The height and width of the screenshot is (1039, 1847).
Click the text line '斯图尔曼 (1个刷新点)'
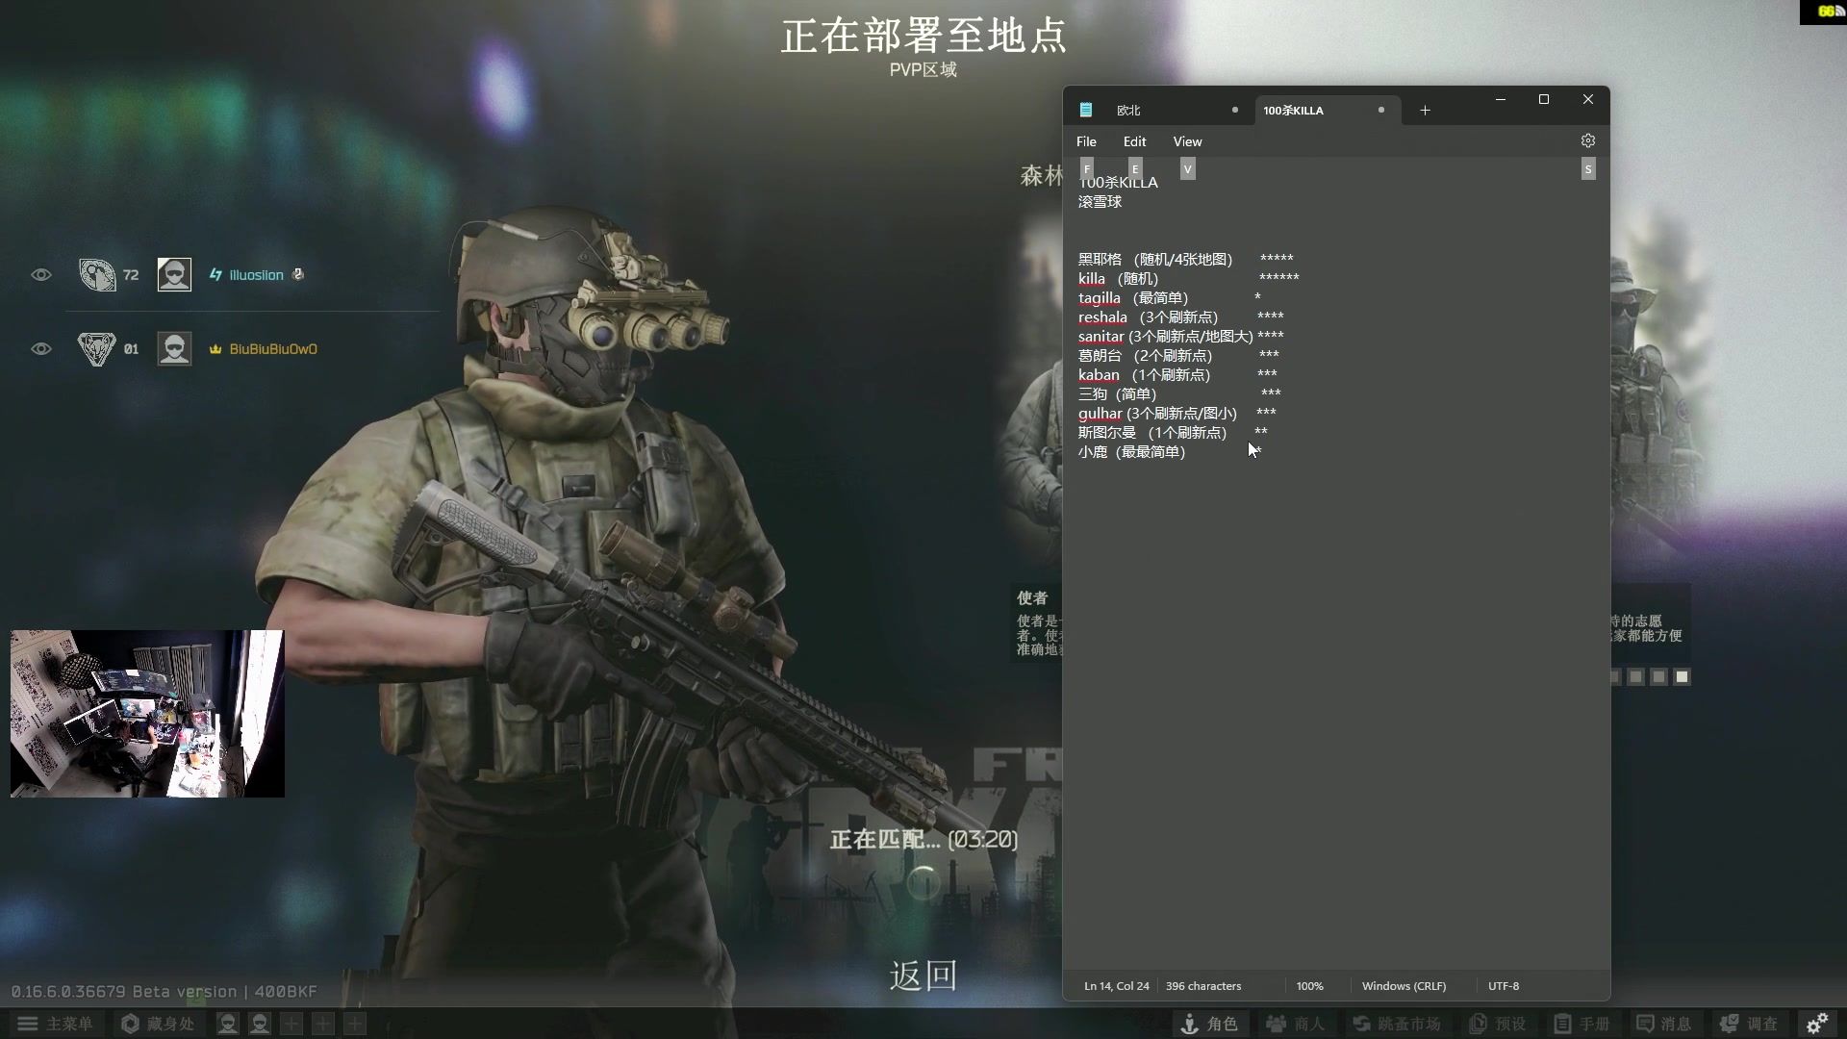pyautogui.click(x=1152, y=433)
